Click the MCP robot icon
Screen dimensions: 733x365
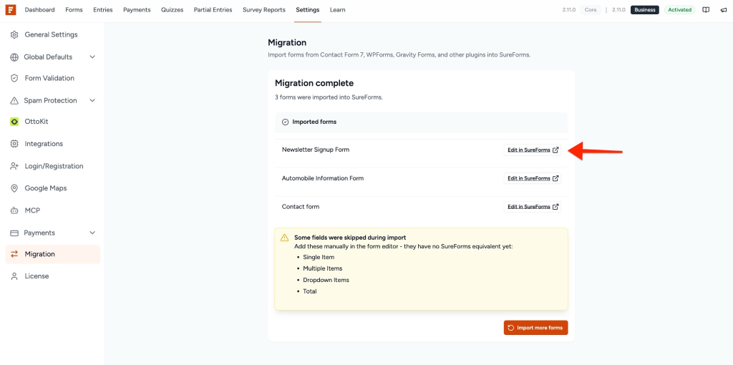tap(14, 211)
